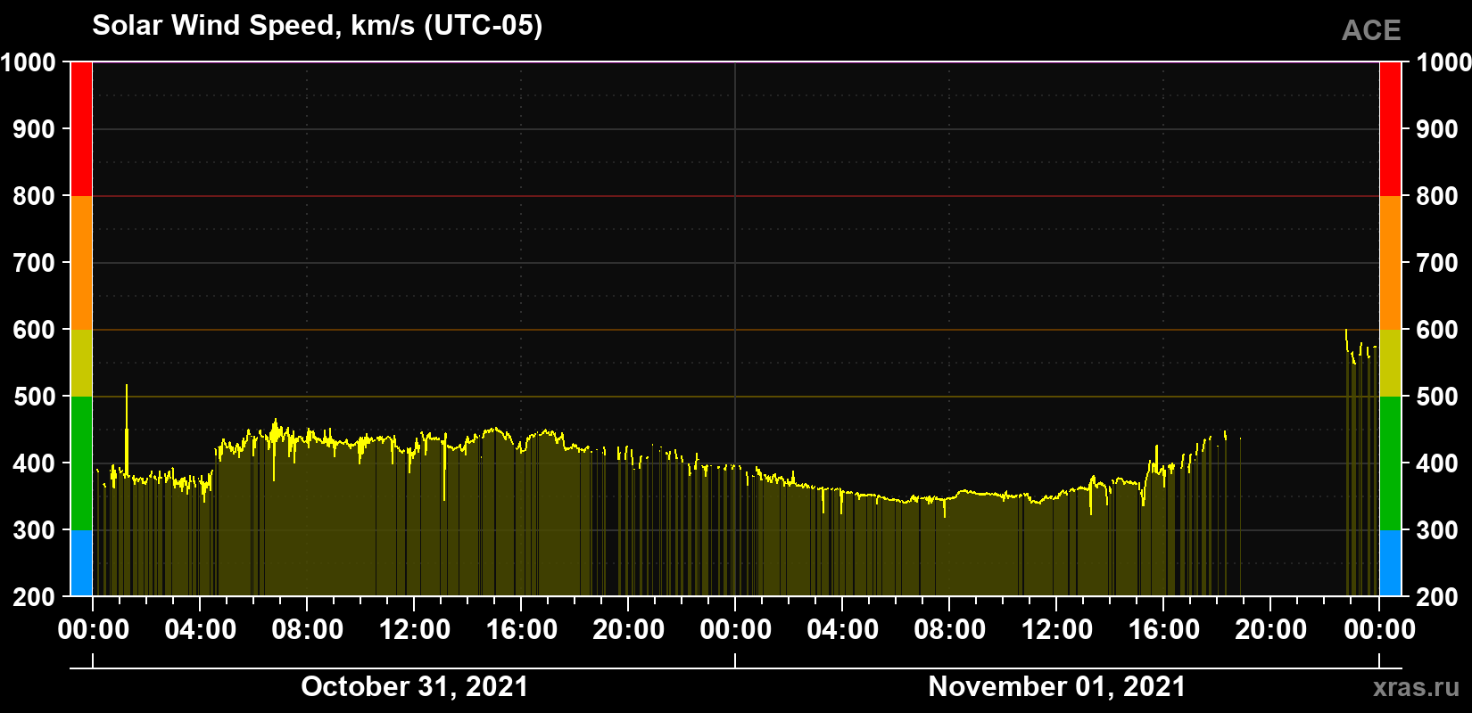This screenshot has height=713, width=1472.
Task: Select the November 01, 2021 date label
Action: tap(1057, 686)
